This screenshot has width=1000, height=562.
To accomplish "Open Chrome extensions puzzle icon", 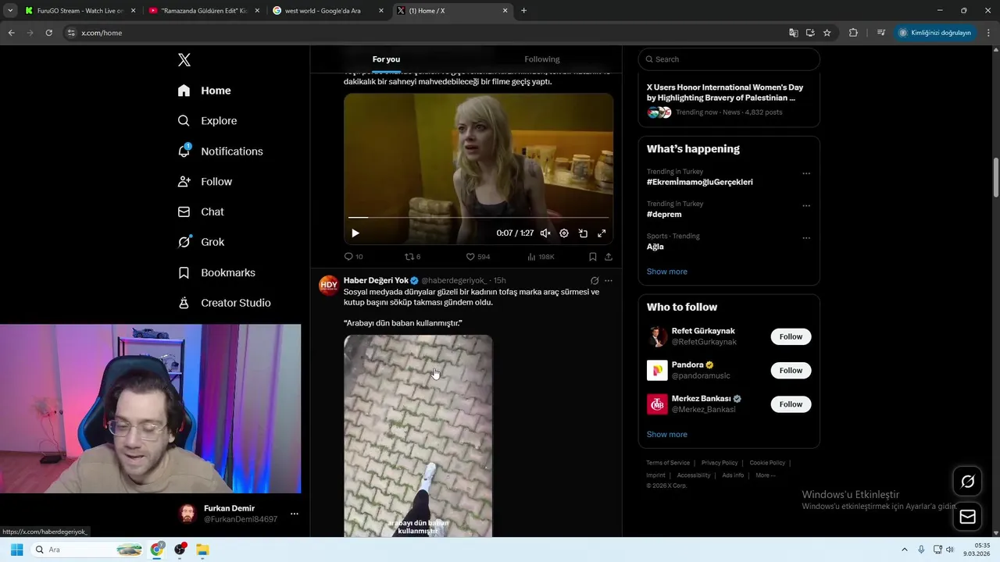I will click(853, 33).
